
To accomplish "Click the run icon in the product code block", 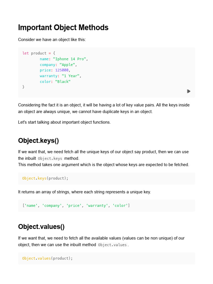I will [x=189, y=91].
